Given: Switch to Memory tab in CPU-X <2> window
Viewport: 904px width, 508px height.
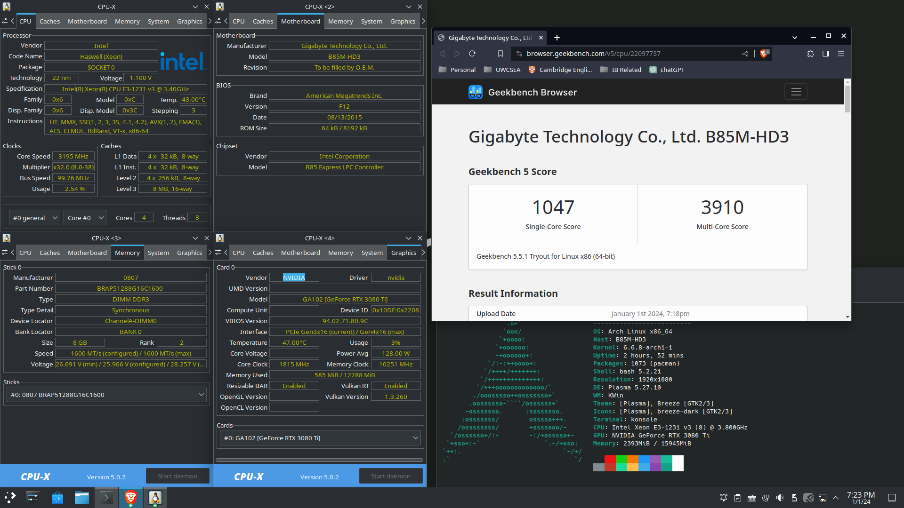Looking at the screenshot, I should 340,21.
